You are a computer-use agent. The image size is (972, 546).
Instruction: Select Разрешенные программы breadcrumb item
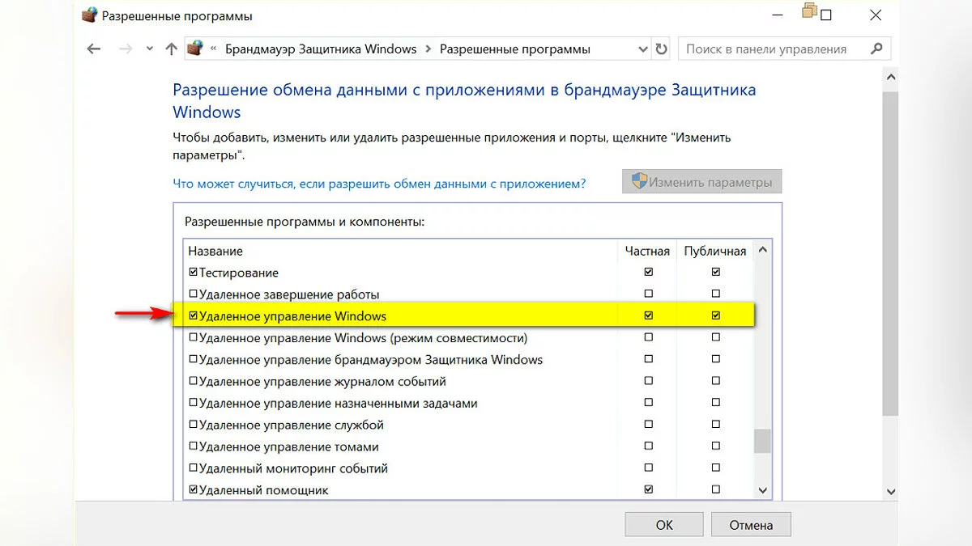515,49
